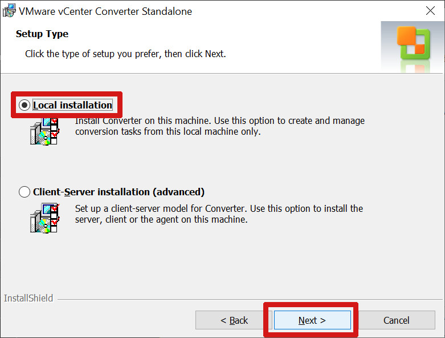The image size is (445, 338).
Task: Cancel the setup wizard
Action: 396,320
